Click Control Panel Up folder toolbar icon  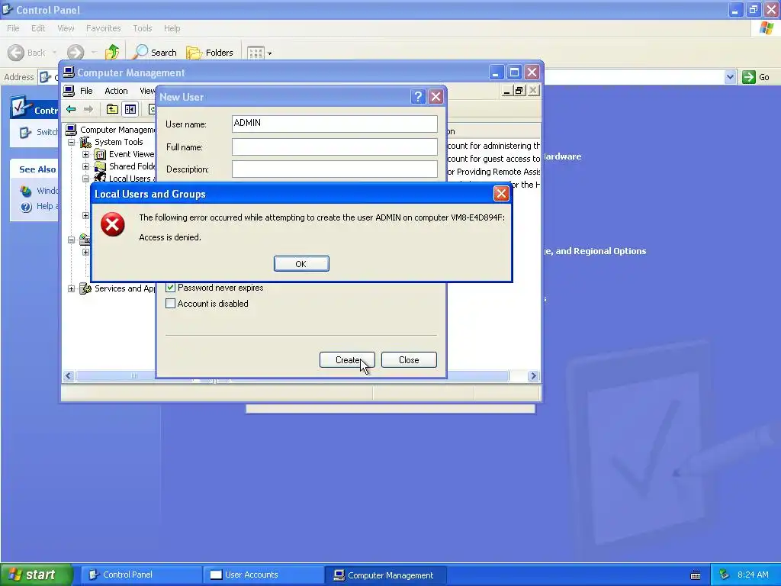coord(112,53)
